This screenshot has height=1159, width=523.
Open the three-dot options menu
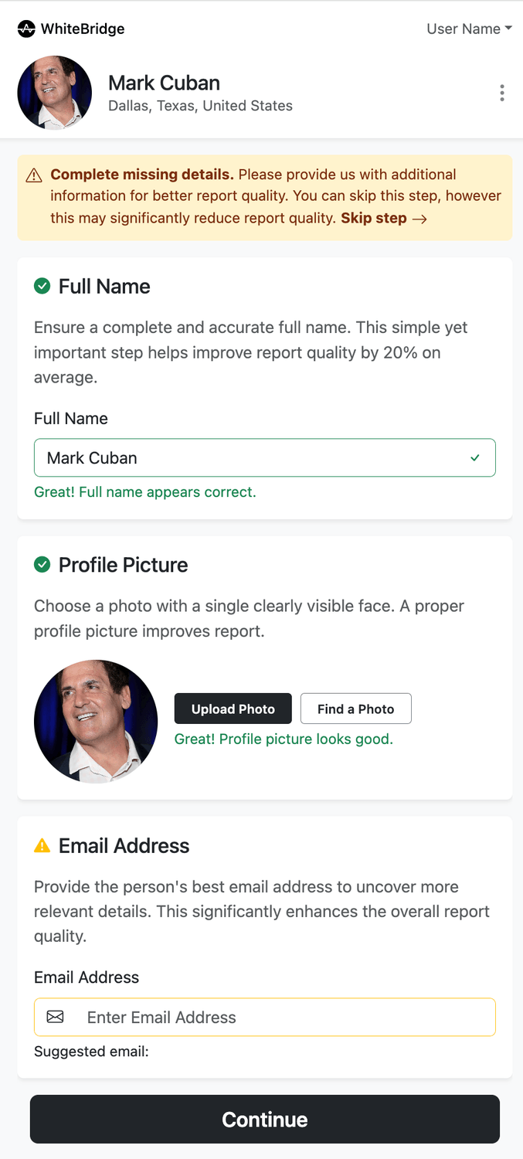[x=502, y=93]
